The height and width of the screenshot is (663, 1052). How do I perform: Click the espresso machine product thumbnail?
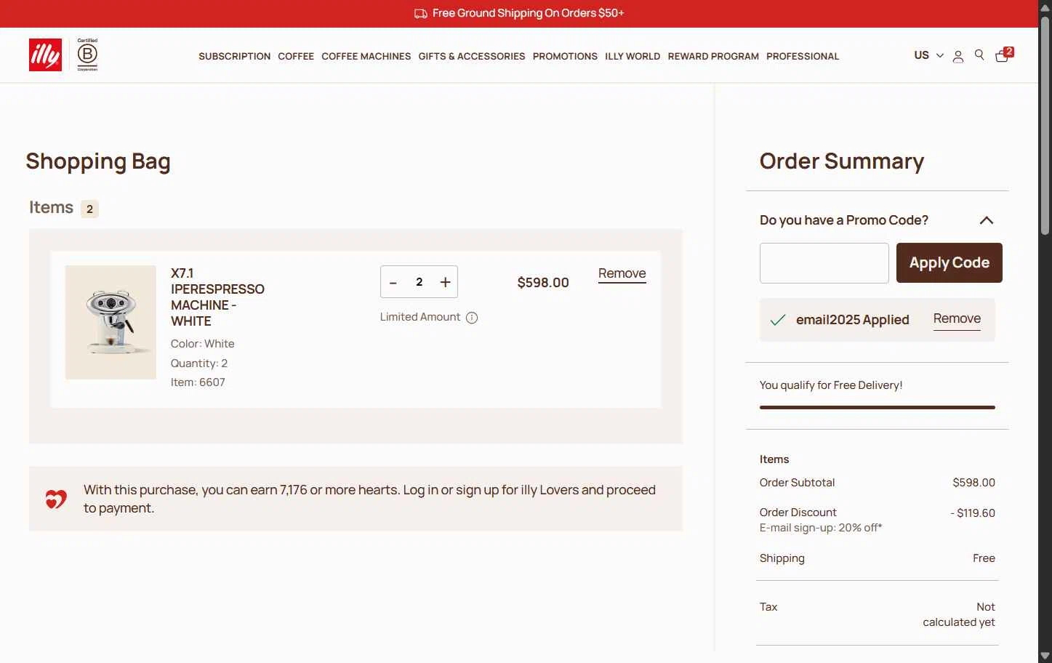111,322
